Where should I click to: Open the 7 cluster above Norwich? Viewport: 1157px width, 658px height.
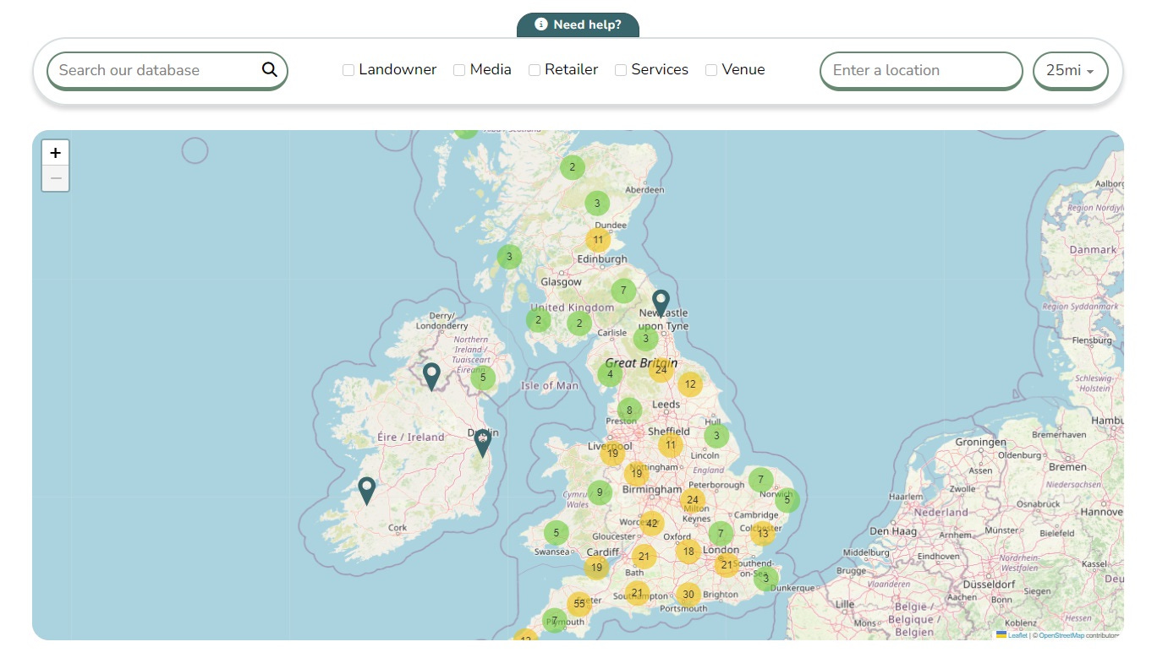coord(760,480)
